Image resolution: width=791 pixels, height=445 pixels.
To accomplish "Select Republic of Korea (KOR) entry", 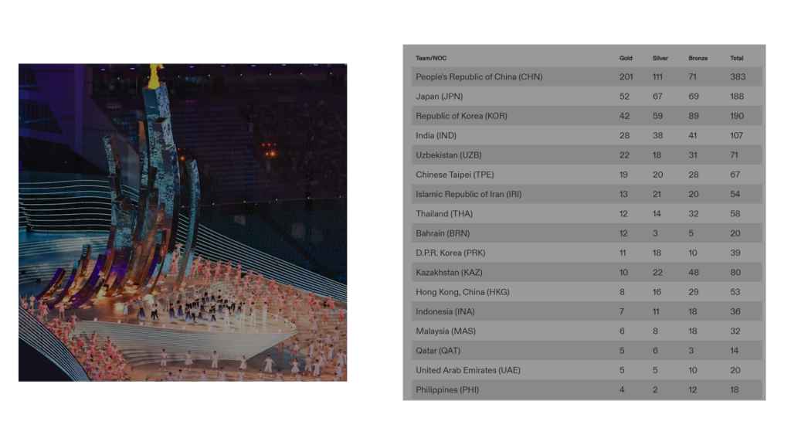I will click(x=461, y=116).
